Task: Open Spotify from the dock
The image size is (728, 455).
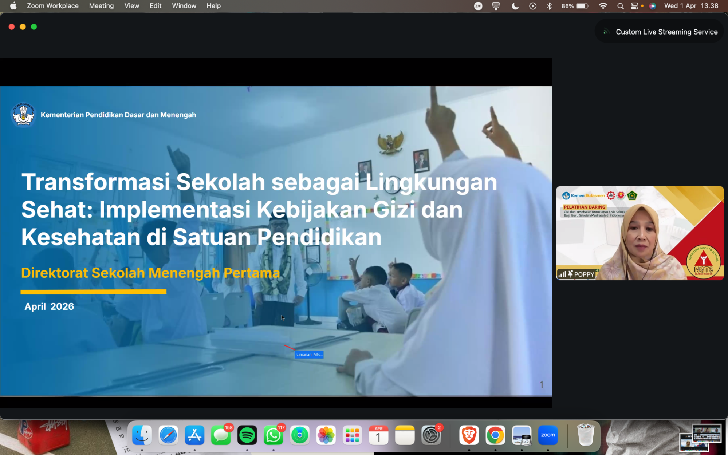Action: click(247, 435)
